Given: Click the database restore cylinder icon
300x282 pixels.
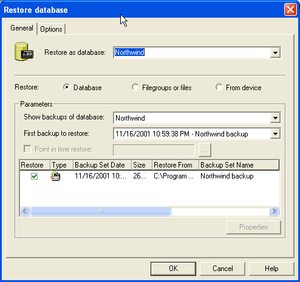Looking at the screenshot, I should [24, 52].
